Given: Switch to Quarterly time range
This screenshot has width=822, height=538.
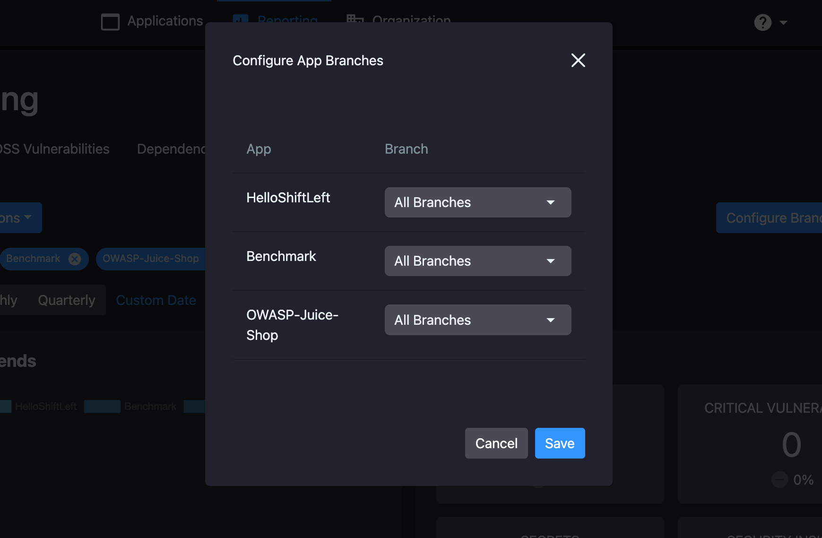Looking at the screenshot, I should click(67, 300).
